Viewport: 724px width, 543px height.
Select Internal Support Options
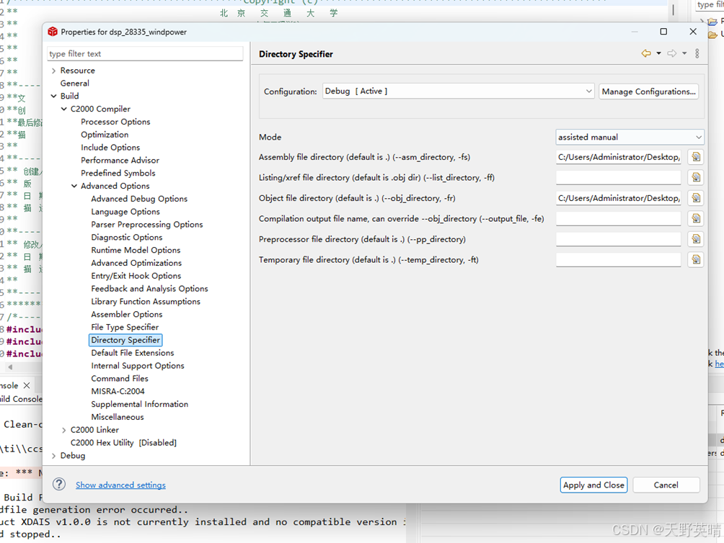(x=138, y=366)
